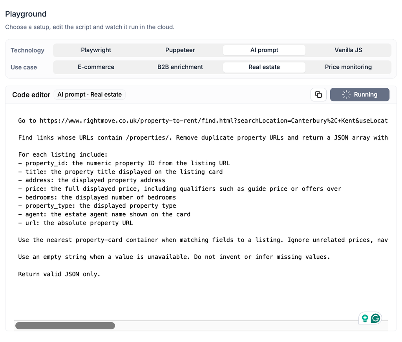
Task: Click the 'url: the absolute property URL' line
Action: click(x=75, y=223)
